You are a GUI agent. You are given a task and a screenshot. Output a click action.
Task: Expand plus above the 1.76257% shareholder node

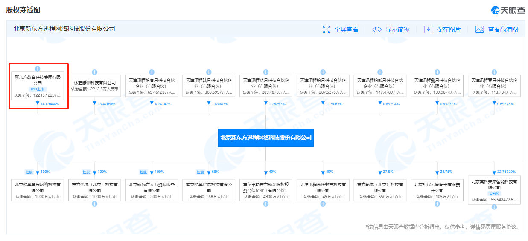[265, 72]
